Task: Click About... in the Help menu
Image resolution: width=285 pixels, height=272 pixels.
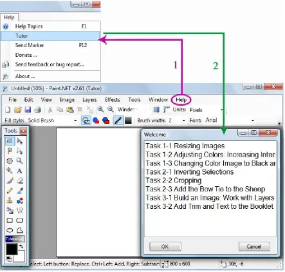Action: click(x=50, y=76)
